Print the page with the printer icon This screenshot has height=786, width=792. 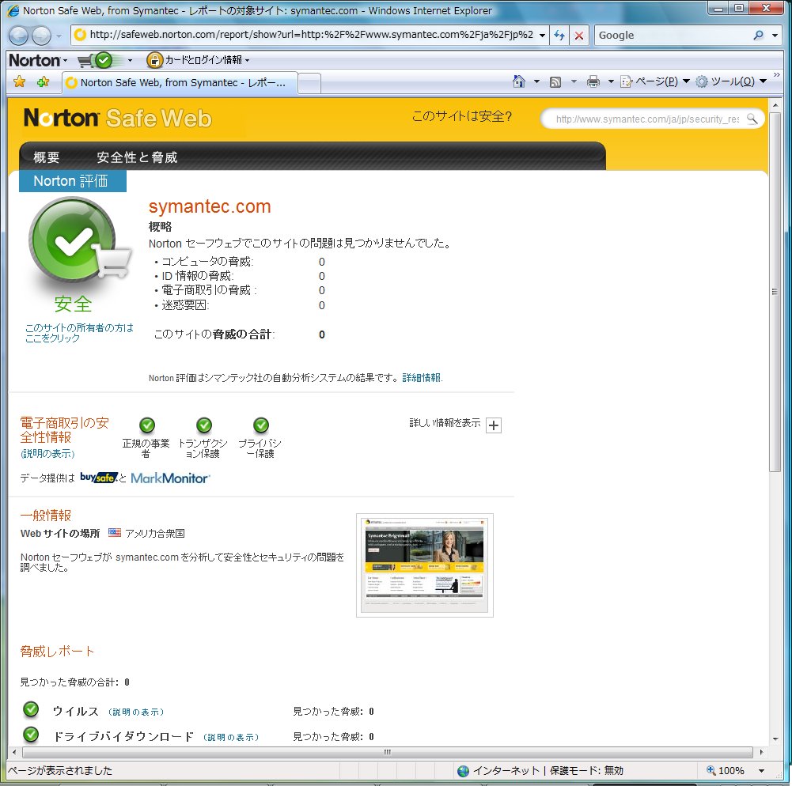[593, 81]
